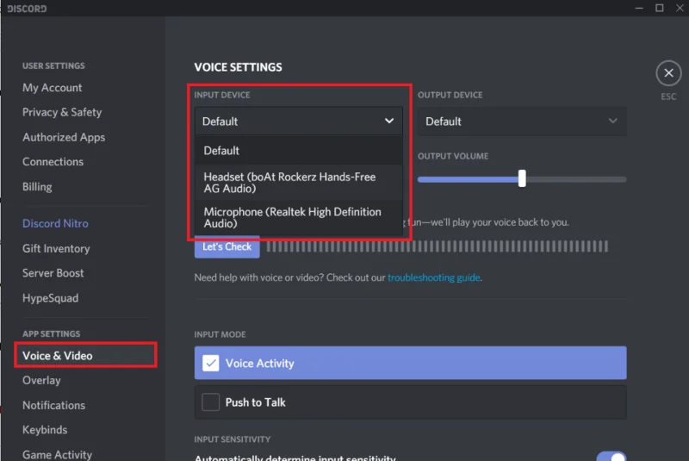Viewport: 689px width, 461px height.
Task: Open Discord Nitro page
Action: (x=55, y=224)
